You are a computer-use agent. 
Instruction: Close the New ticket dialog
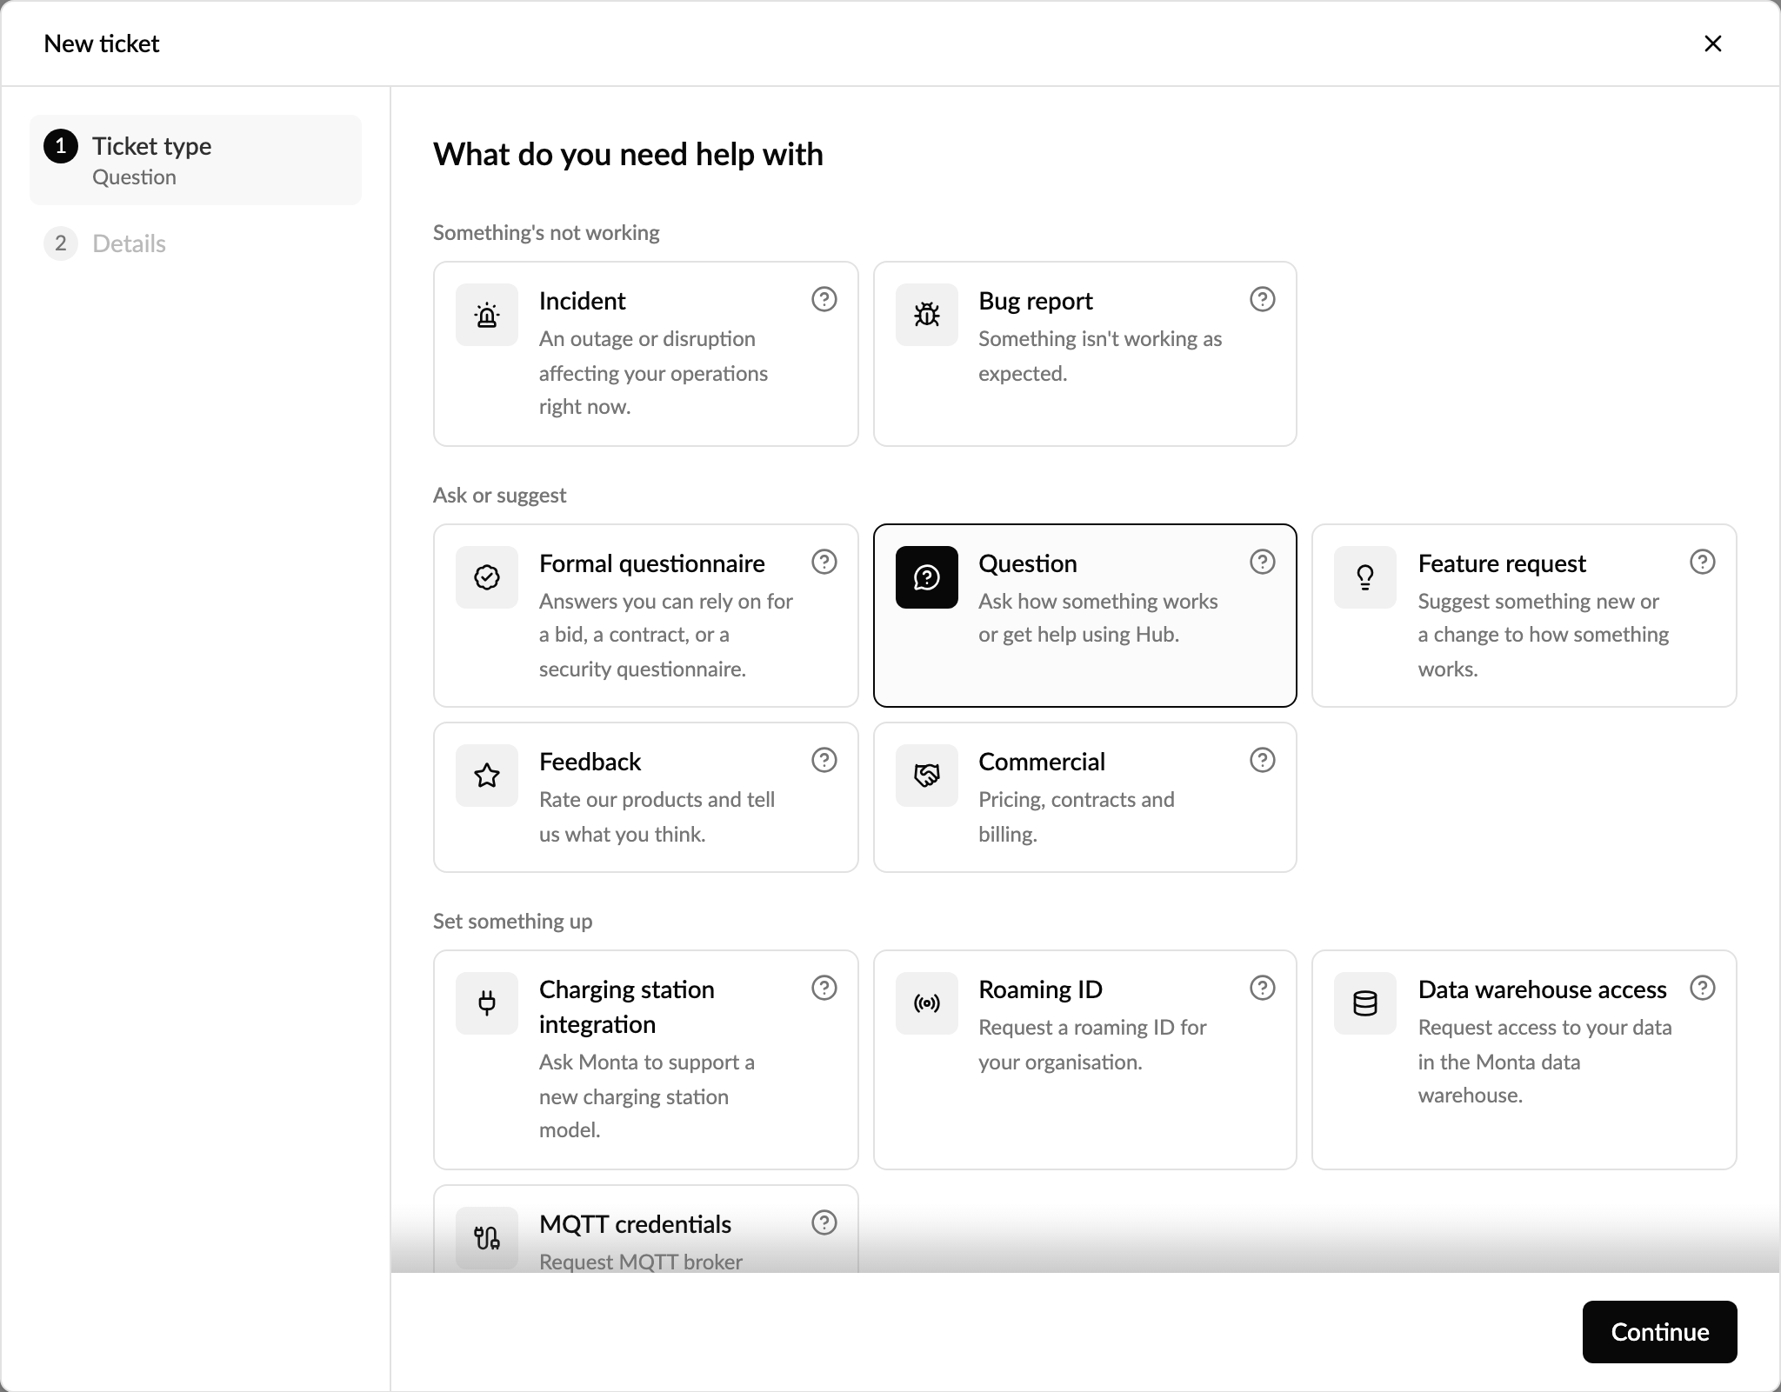1713,43
